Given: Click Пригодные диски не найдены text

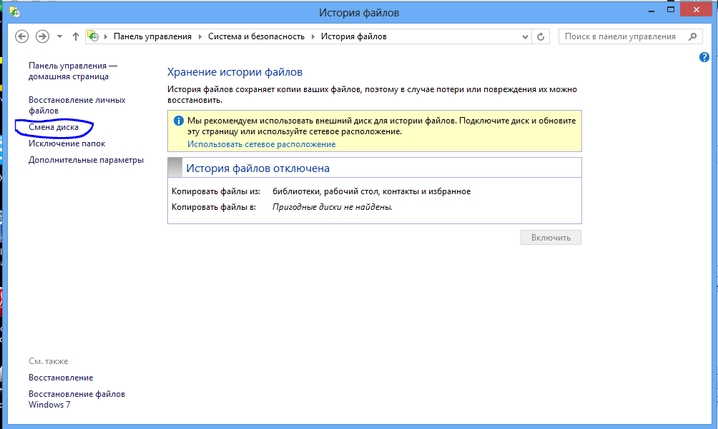Looking at the screenshot, I should click(x=332, y=207).
